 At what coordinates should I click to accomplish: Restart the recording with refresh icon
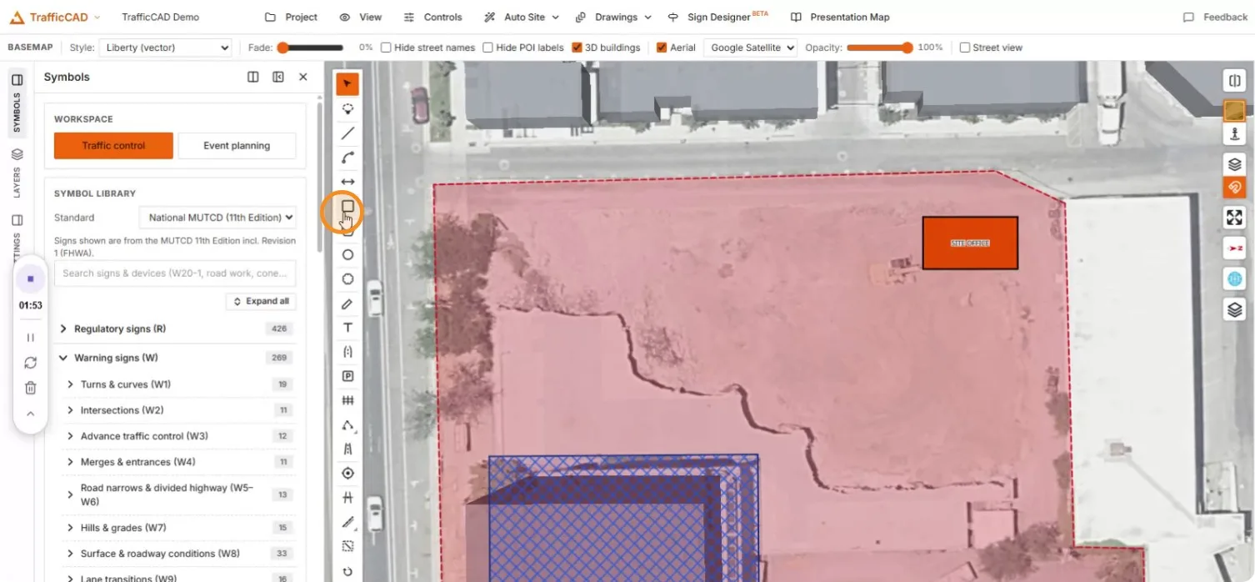click(x=30, y=363)
